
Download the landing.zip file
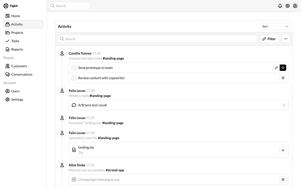pyautogui.click(x=283, y=150)
